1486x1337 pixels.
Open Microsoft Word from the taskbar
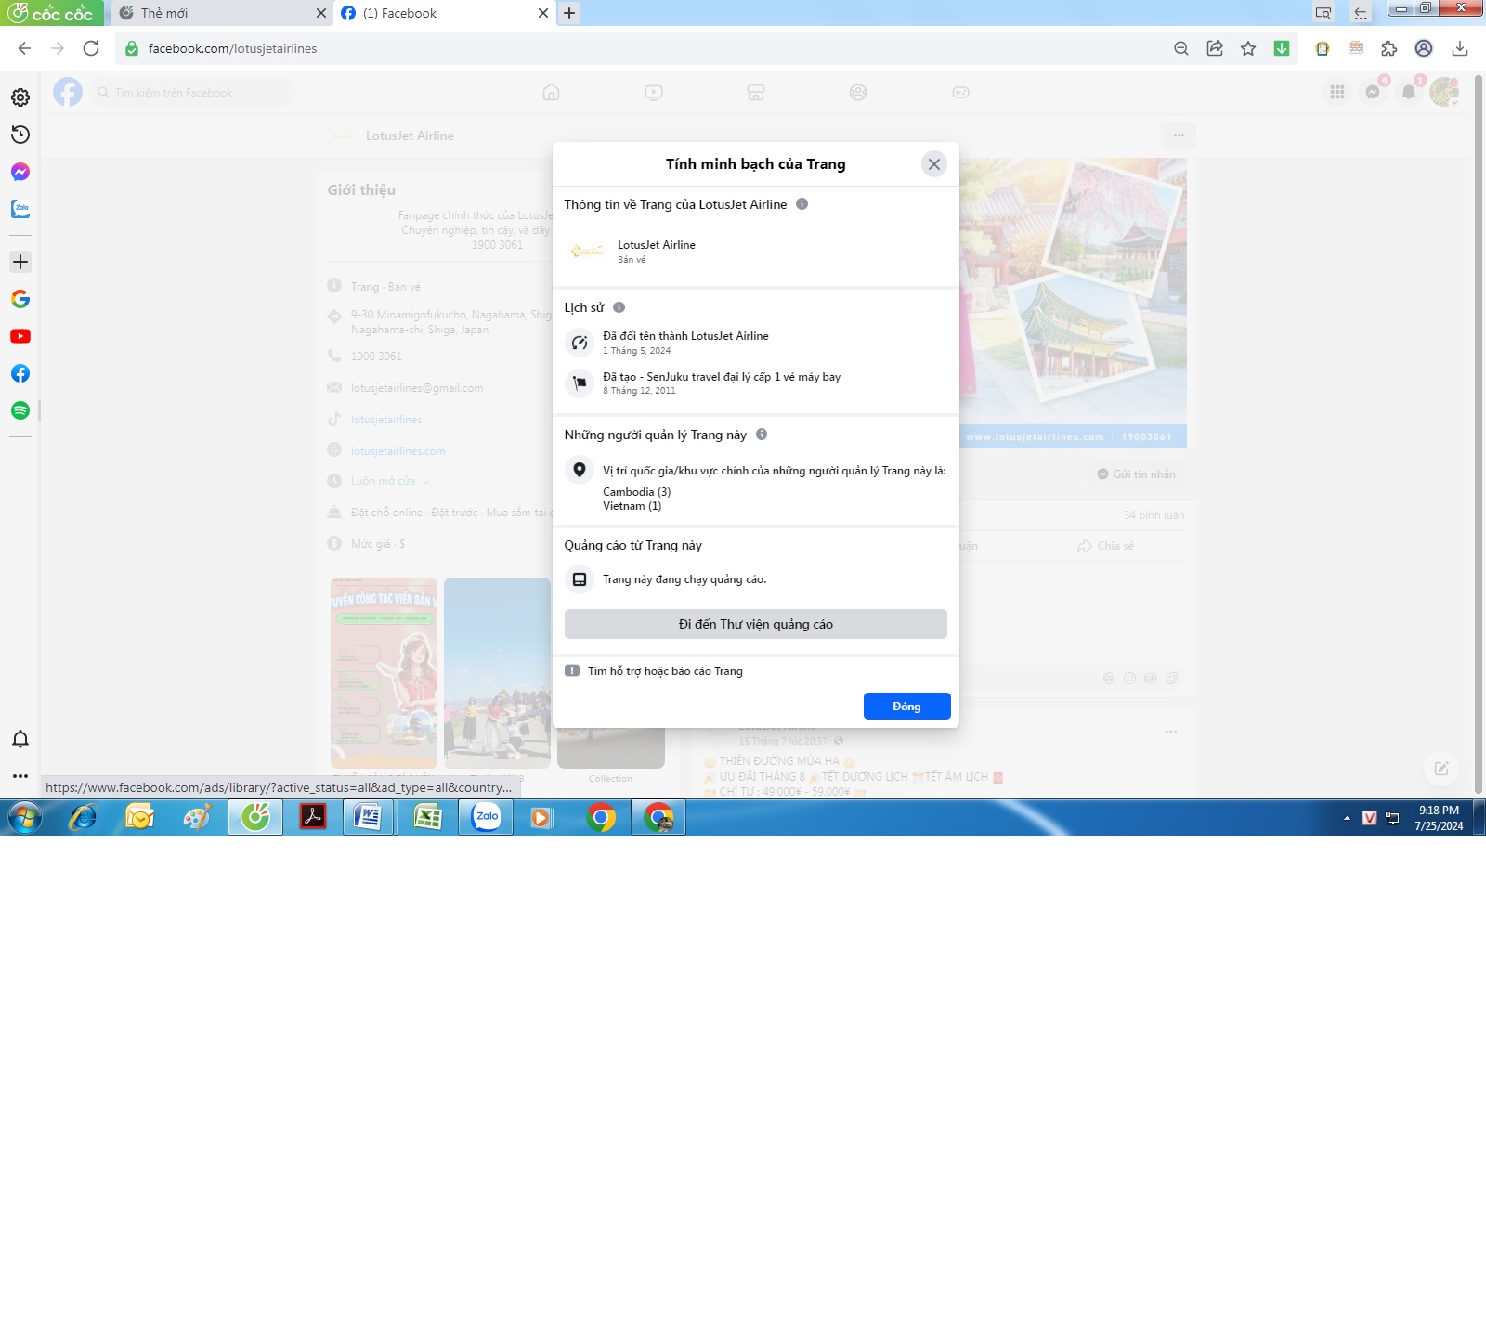tap(369, 818)
